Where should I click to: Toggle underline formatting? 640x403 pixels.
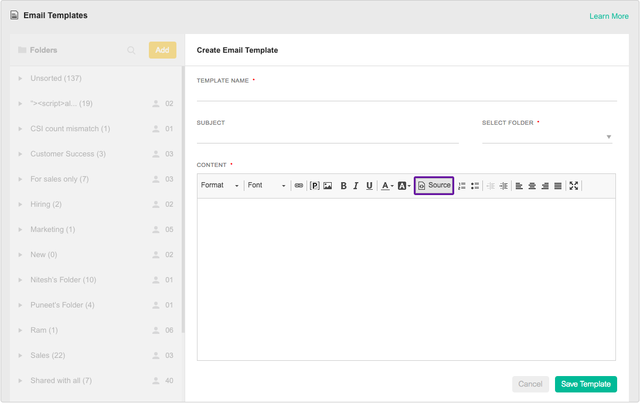(369, 186)
